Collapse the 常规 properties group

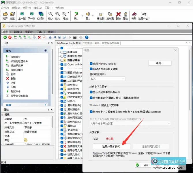click(3, 114)
